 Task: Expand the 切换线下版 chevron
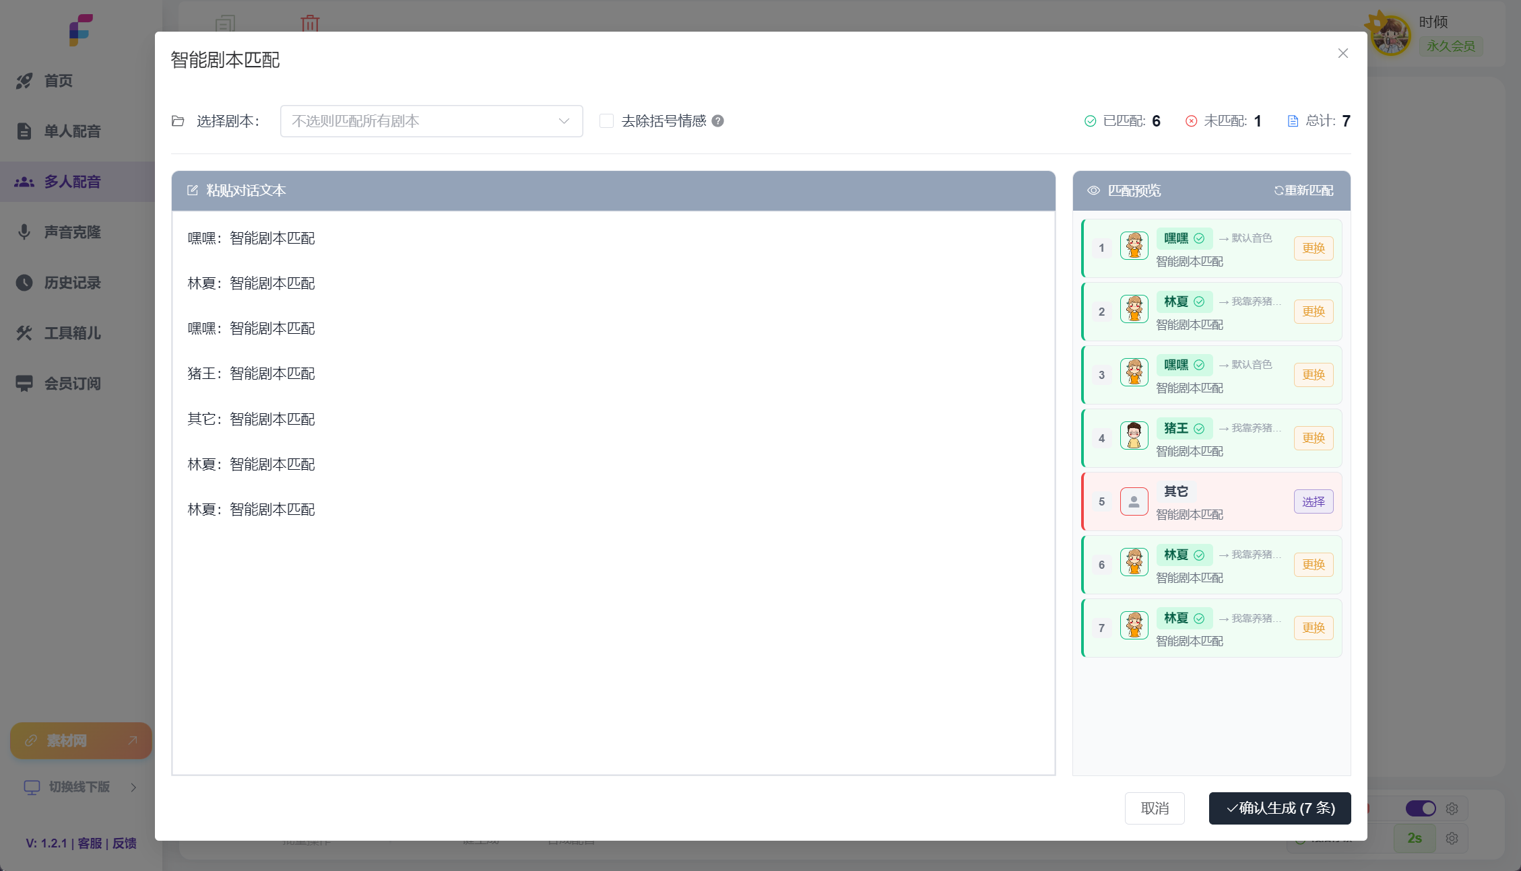(133, 788)
